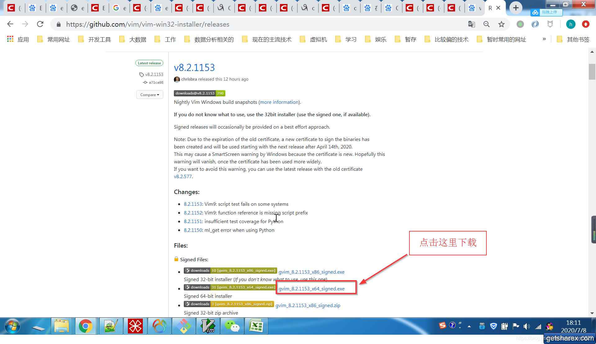Viewport: 596px width, 344px height.
Task: Show hidden system tray icons arrow
Action: click(469, 326)
